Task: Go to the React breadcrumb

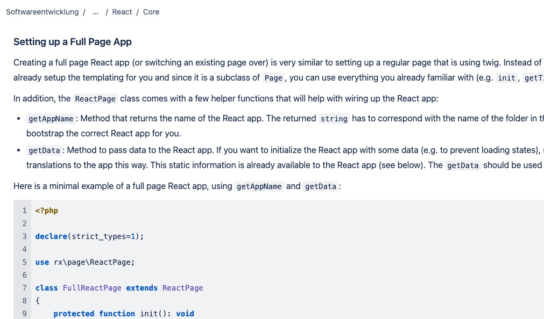Action: [x=122, y=12]
